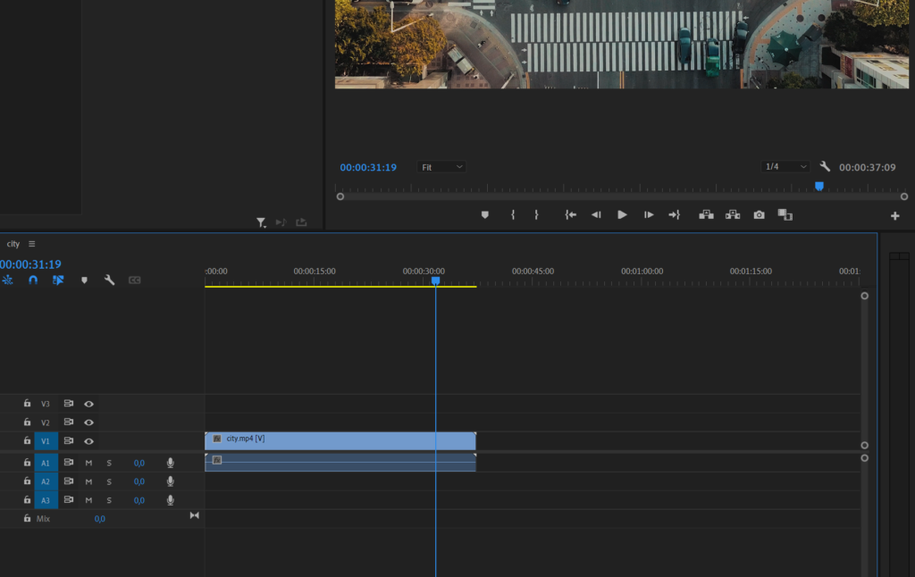Click the Lift button icon

point(706,215)
